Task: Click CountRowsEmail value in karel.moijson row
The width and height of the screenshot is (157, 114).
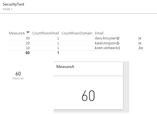Action: coord(58,43)
